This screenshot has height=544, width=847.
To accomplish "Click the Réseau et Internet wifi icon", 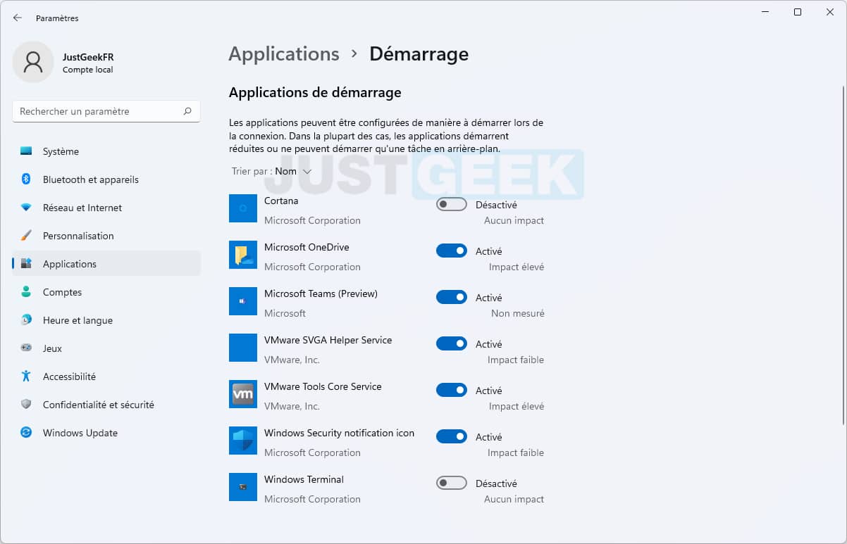I will [26, 208].
